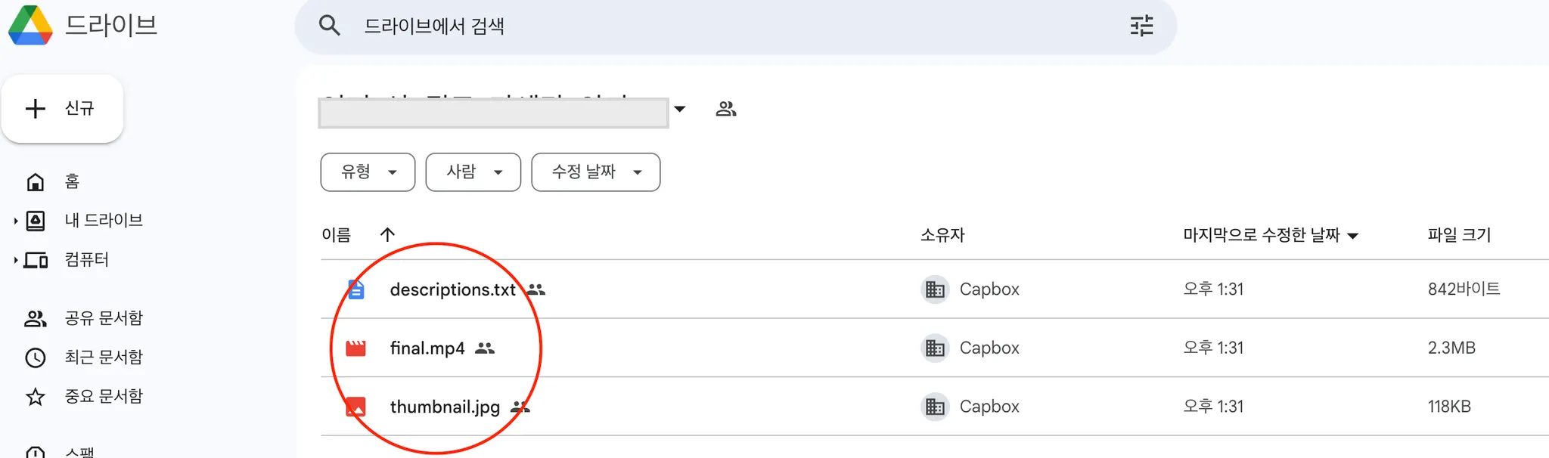Open the 수정 날짜 modified date filter
The image size is (1549, 458).
(x=596, y=172)
